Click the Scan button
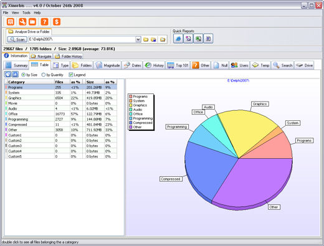Image resolution: width=324 pixels, height=246 pixels. tap(17, 39)
